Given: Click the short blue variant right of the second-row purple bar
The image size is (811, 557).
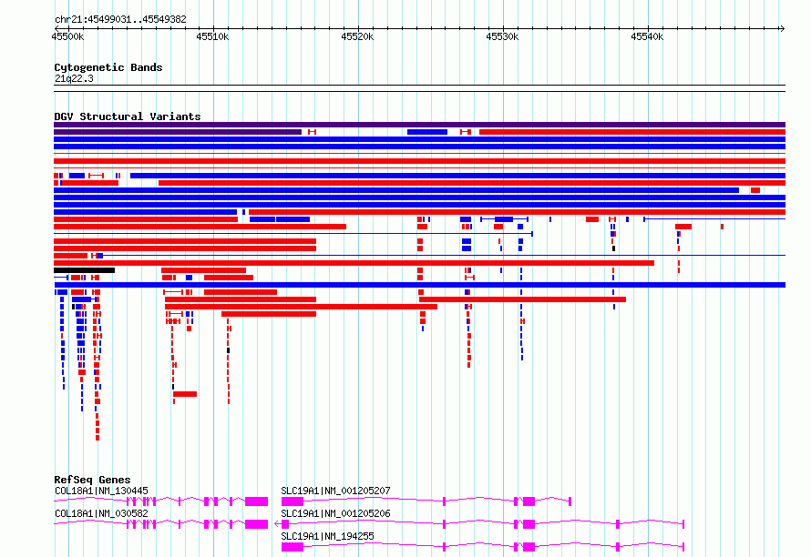Looking at the screenshot, I should point(427,132).
